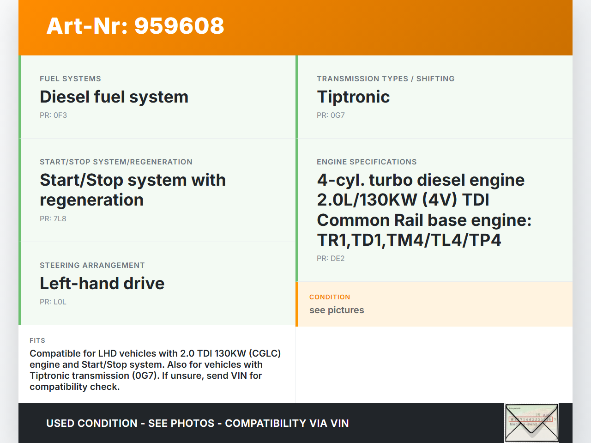The height and width of the screenshot is (443, 591).
Task: Click the envelope VIN icon in footer
Action: point(531,423)
